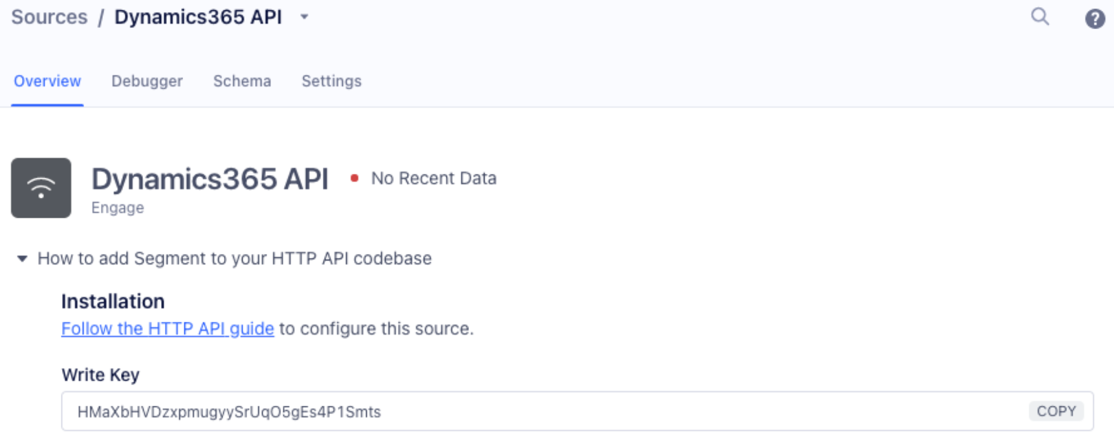Open the search magnifier icon
Screen dimensions: 1114x440
click(1040, 16)
